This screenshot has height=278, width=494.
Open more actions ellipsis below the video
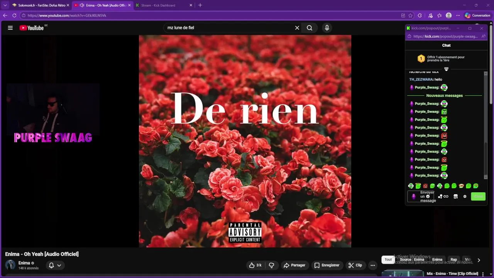tap(372, 265)
